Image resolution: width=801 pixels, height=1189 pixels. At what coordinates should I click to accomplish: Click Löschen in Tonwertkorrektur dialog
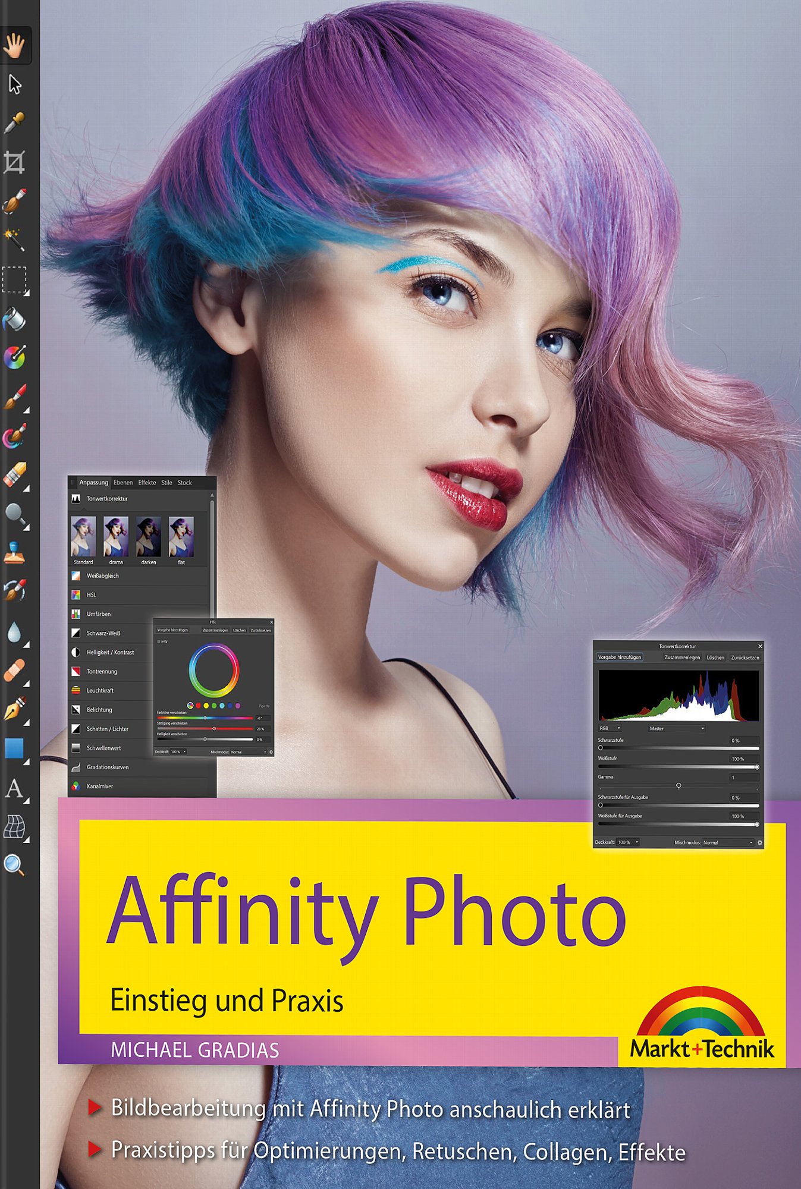click(715, 658)
